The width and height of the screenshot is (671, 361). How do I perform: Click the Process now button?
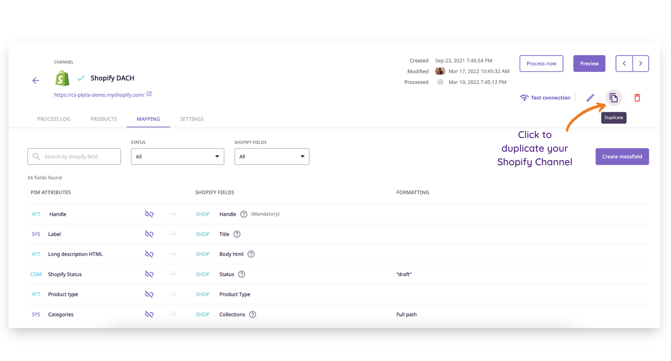pyautogui.click(x=541, y=64)
